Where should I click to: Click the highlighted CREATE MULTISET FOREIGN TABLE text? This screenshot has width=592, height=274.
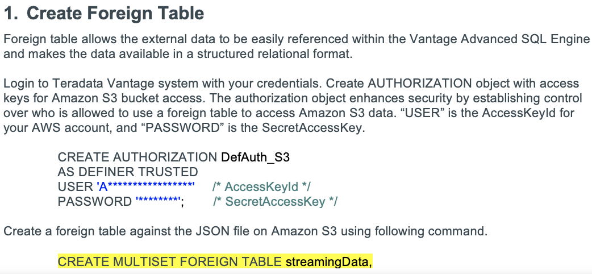click(x=170, y=261)
